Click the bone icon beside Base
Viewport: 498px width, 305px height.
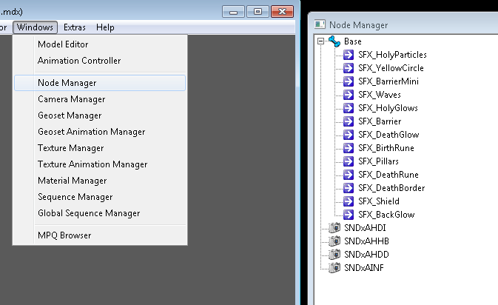(x=334, y=41)
